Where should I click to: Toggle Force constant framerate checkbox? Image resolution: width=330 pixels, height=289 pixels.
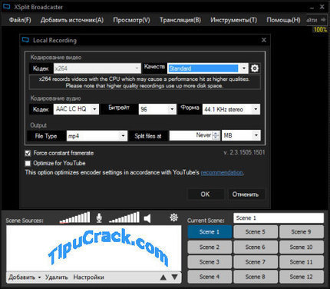(28, 153)
